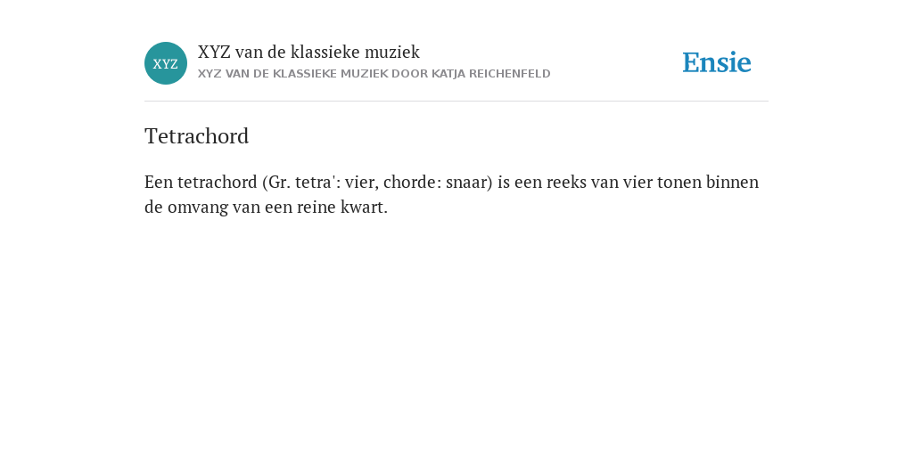Click the horizontal divider under the header
The image size is (913, 456).
[x=456, y=102]
